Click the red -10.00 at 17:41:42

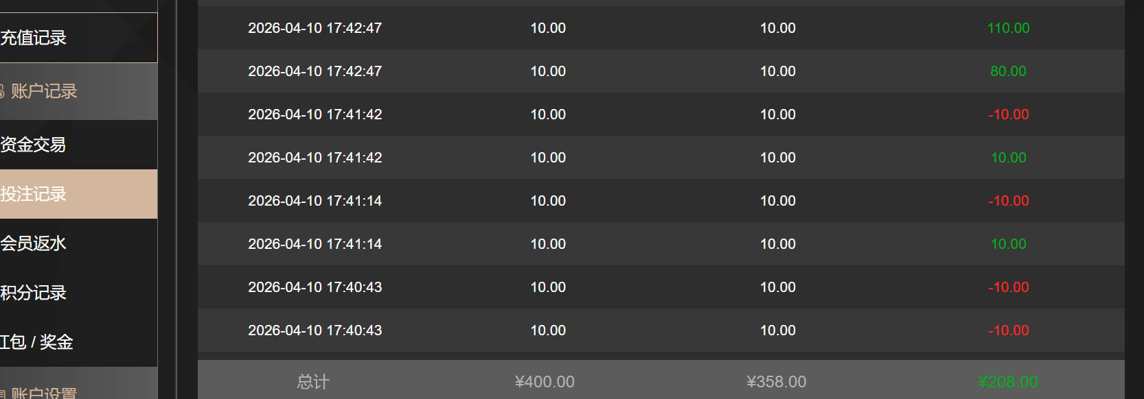tap(1008, 114)
